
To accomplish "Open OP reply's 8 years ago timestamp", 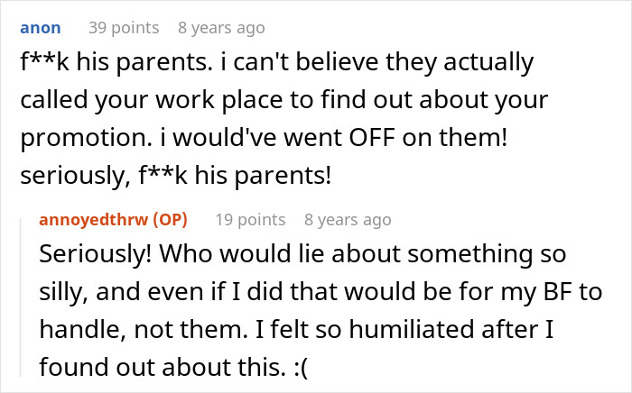I will click(348, 219).
